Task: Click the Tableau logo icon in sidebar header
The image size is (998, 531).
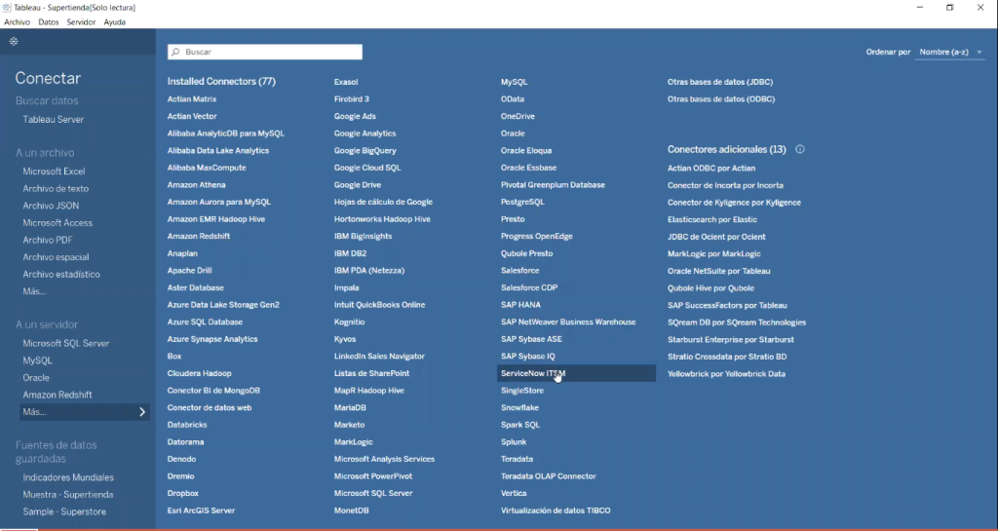Action: [14, 41]
